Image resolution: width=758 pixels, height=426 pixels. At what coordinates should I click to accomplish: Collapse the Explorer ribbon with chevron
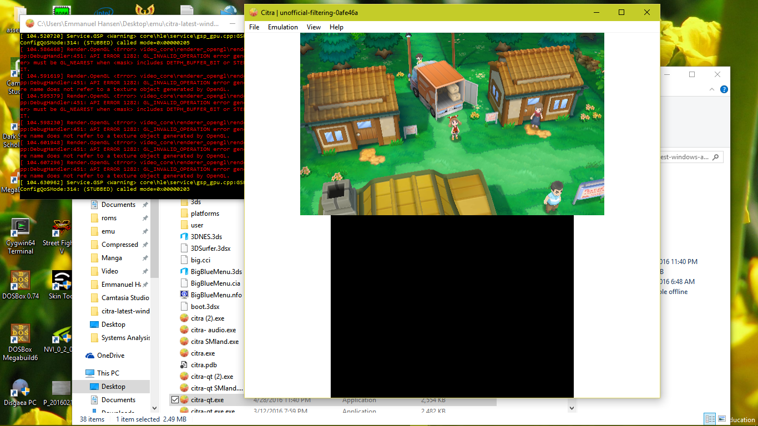713,89
